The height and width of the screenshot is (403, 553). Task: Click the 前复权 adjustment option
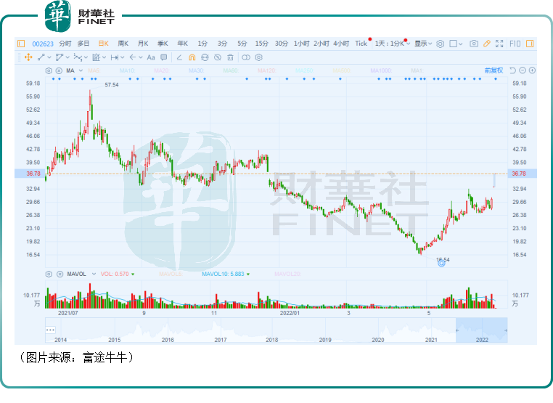click(493, 70)
